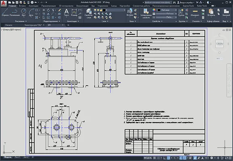
Task: Click the Plot printer icon in quick access toolbar
Action: [32, 2]
